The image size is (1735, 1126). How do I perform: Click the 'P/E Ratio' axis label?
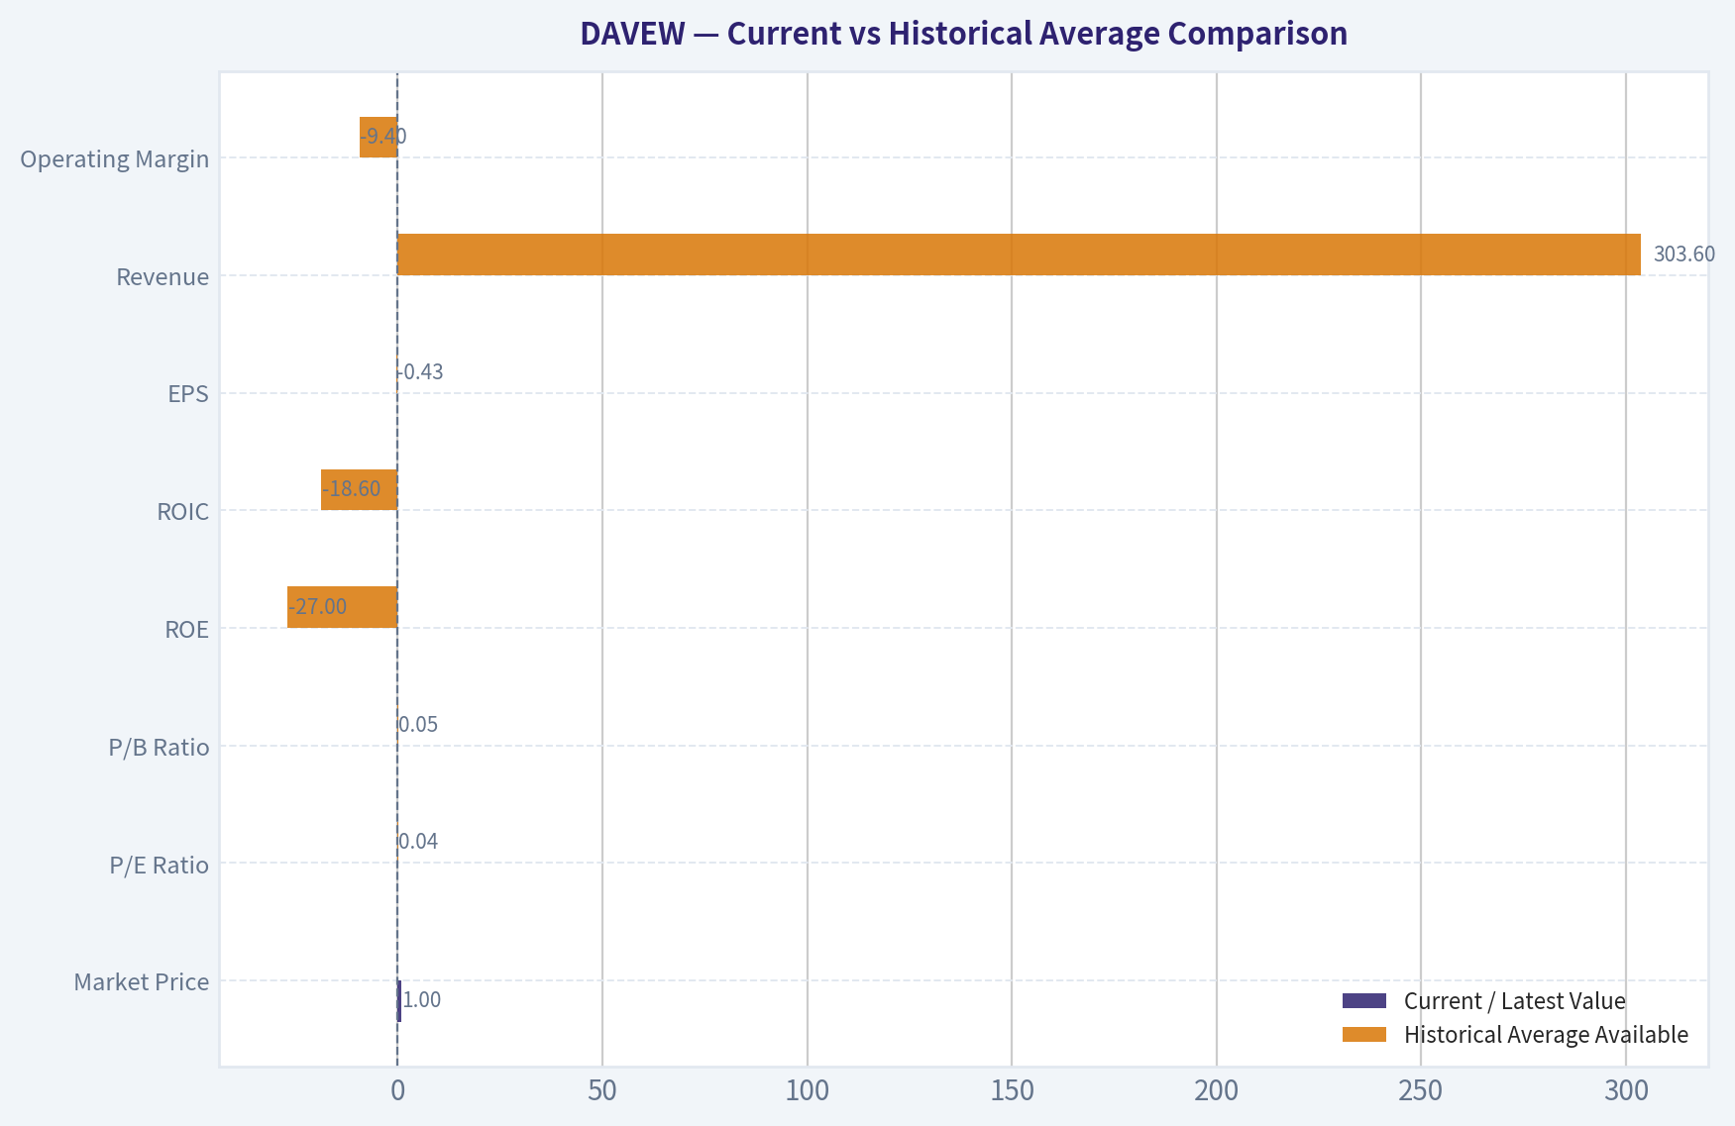[x=160, y=865]
